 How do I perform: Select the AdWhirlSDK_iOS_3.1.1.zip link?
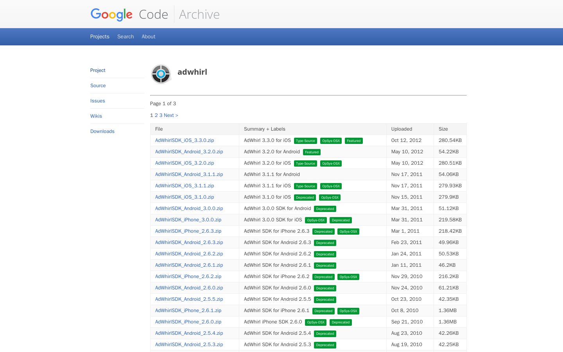185,186
